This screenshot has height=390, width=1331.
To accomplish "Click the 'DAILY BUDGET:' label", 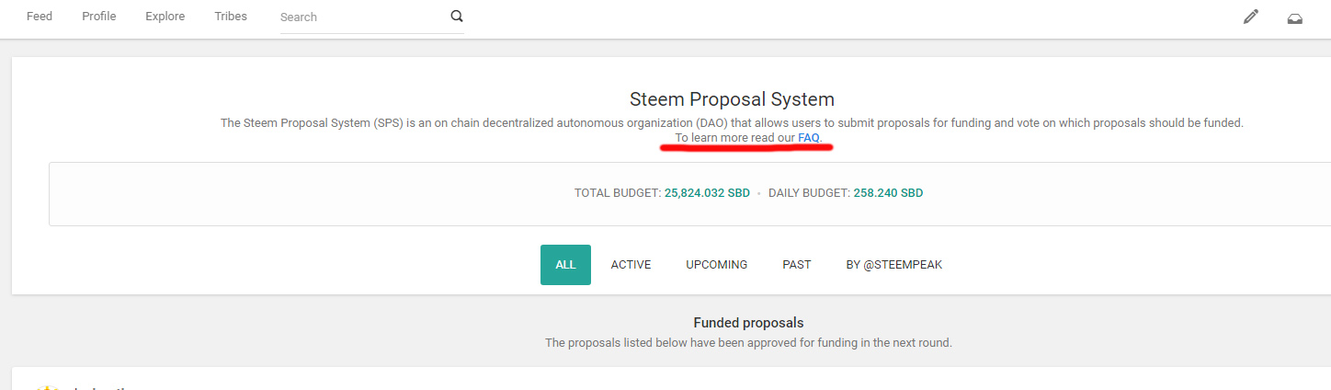I will click(809, 193).
